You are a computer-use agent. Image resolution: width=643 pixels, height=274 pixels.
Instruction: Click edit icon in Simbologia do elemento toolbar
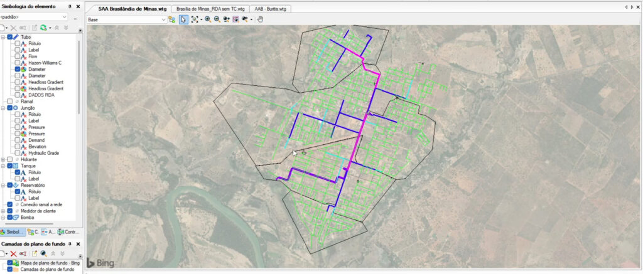point(35,28)
